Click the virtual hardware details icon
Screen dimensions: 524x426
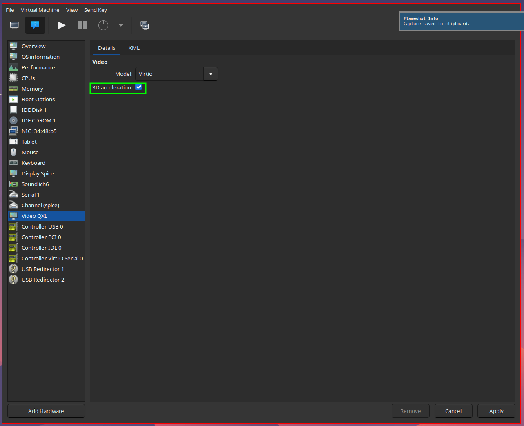point(35,25)
